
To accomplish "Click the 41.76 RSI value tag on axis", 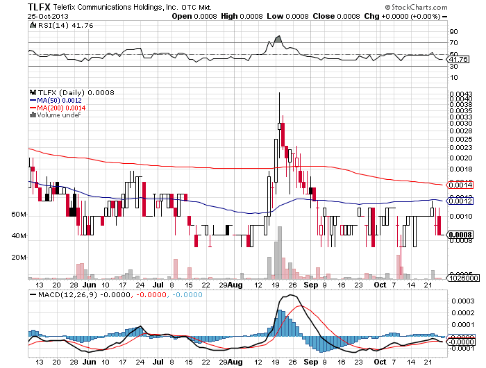I will 458,59.
